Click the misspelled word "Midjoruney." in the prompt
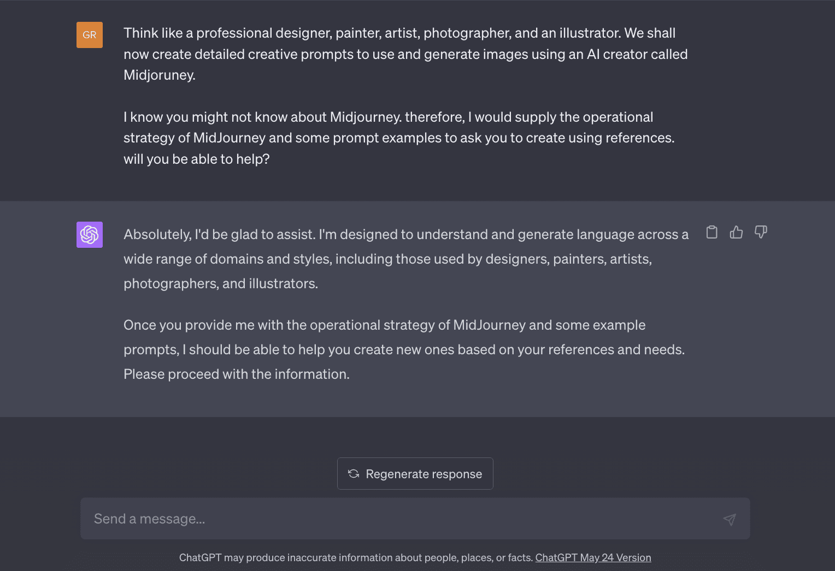Image resolution: width=835 pixels, height=571 pixels. (160, 75)
